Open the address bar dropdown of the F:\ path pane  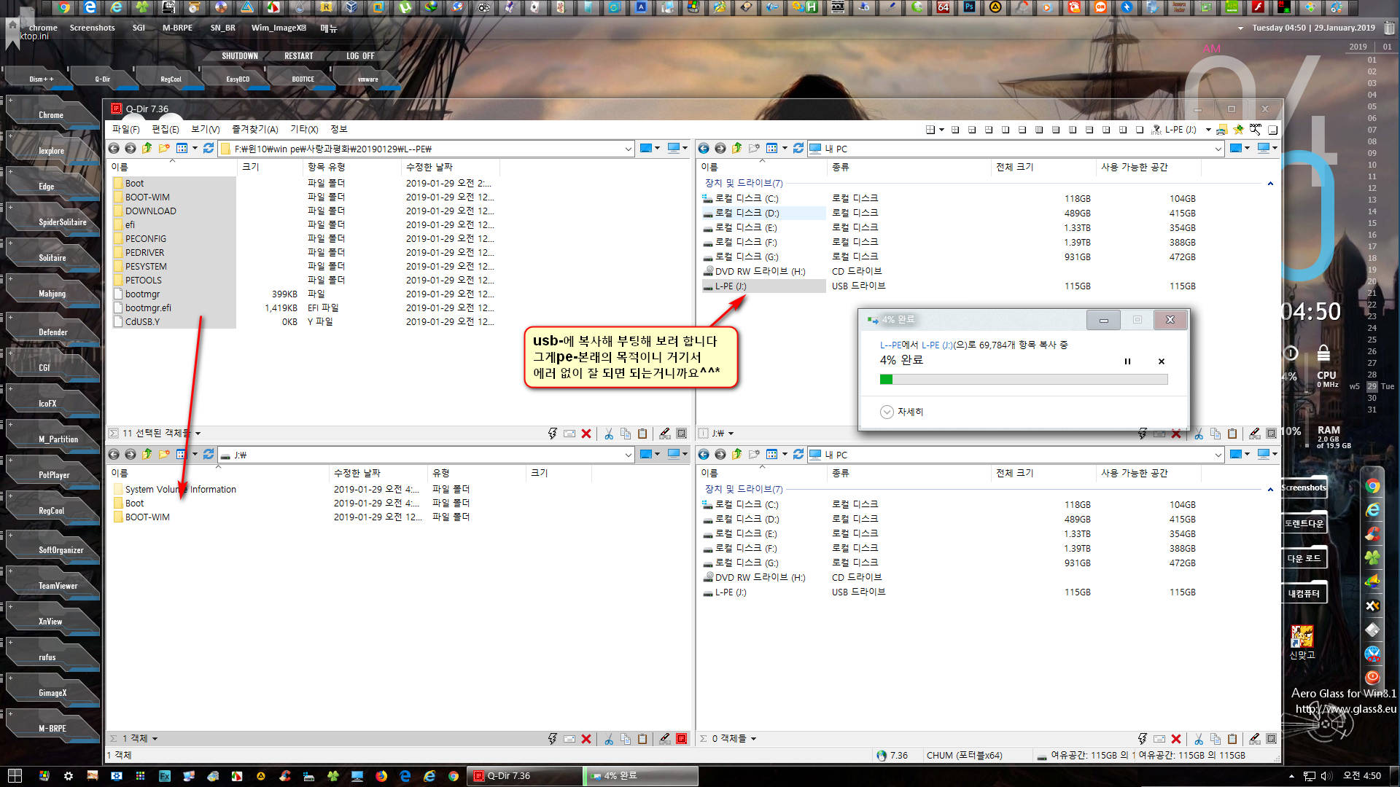[x=629, y=149]
